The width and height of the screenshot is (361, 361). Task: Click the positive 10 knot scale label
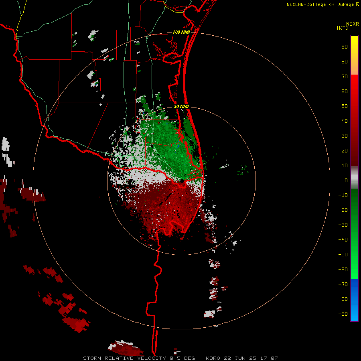pyautogui.click(x=345, y=166)
